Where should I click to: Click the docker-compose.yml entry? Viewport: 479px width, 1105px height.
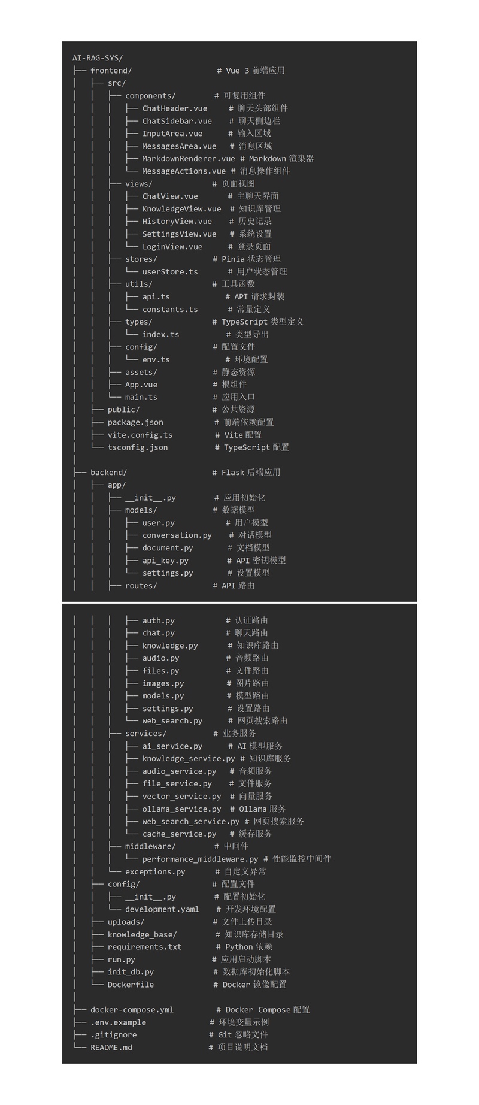tap(132, 1010)
